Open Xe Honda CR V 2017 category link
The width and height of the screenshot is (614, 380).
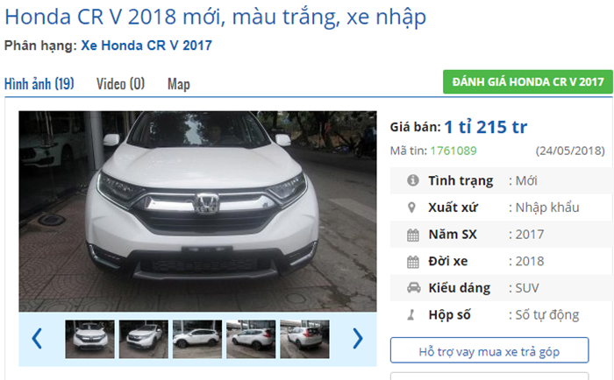pos(146,46)
